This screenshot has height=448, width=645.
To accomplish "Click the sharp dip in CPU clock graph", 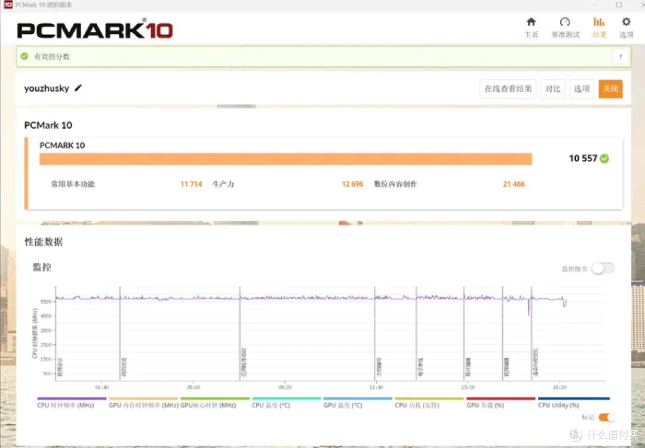I will (x=529, y=308).
